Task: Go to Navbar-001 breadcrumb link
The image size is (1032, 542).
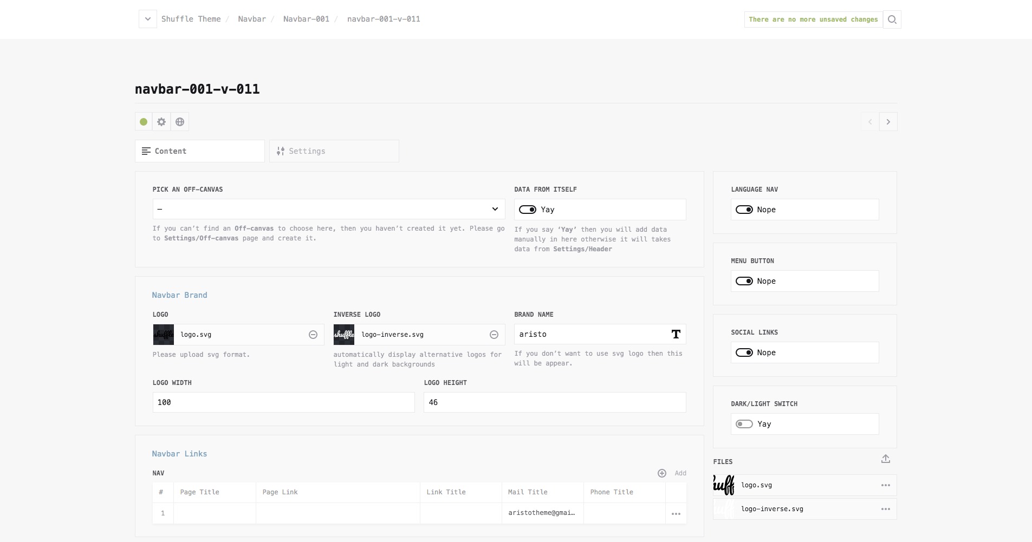Action: pyautogui.click(x=306, y=19)
